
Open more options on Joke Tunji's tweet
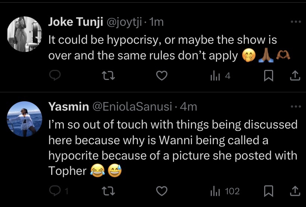click(296, 22)
